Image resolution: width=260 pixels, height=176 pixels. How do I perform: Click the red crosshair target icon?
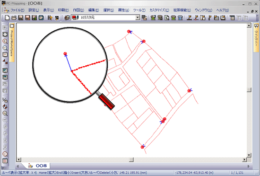pos(5,106)
